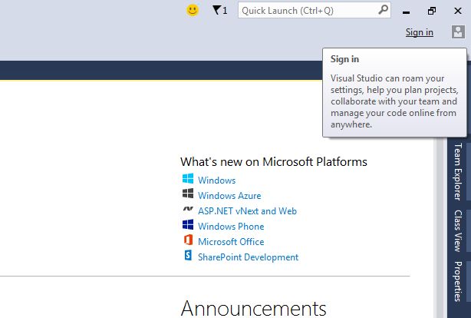471x318 pixels.
Task: Click the What's new on Microsoft Platforms heading
Action: tap(274, 162)
